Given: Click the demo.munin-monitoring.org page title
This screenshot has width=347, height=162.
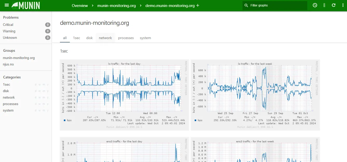Looking at the screenshot, I should (94, 23).
